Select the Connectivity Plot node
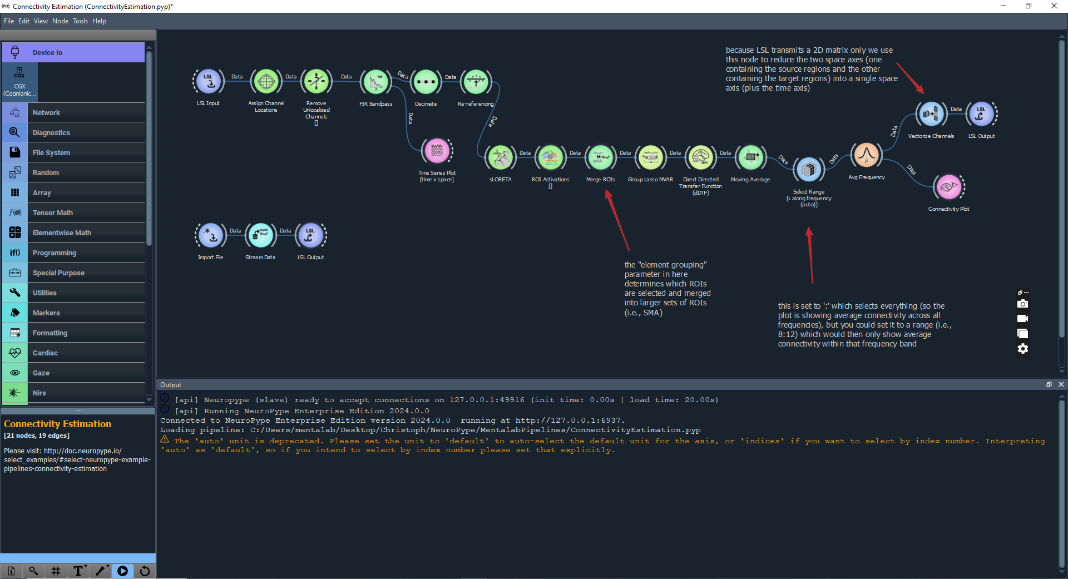 [948, 187]
